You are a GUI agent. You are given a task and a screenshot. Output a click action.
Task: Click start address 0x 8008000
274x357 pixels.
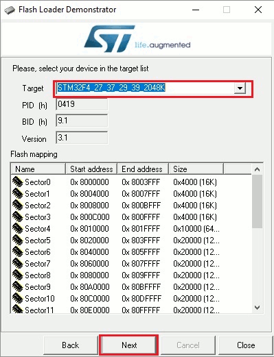pyautogui.click(x=89, y=206)
